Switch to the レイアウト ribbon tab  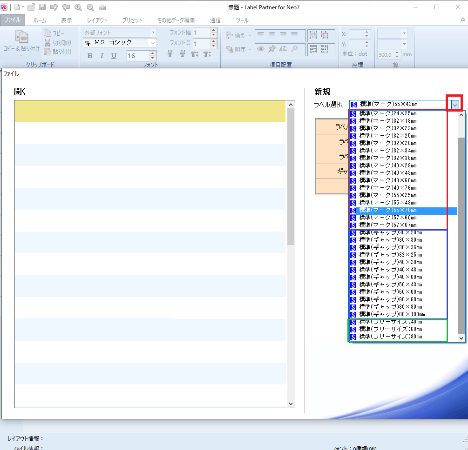[97, 20]
